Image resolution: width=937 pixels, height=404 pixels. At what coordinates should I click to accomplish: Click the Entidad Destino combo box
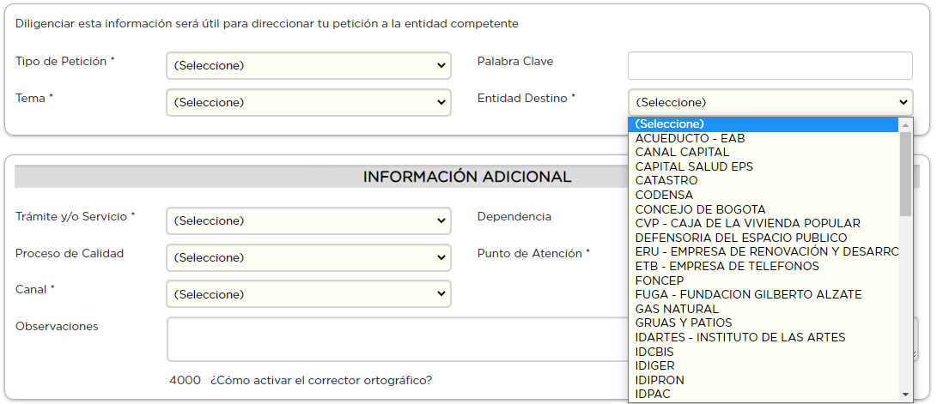(x=770, y=102)
